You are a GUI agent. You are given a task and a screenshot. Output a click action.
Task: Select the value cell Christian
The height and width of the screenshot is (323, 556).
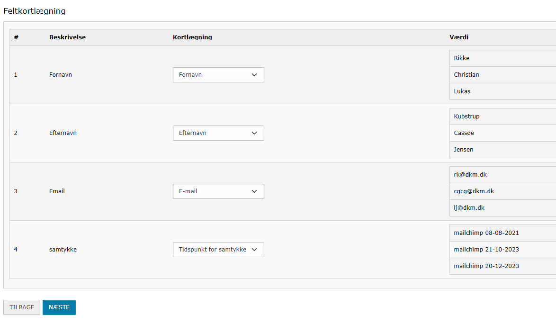(466, 75)
